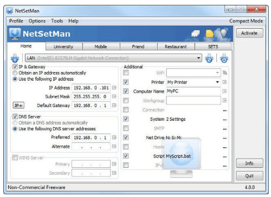
Task: Enable the WINS Server checkbox
Action: click(15, 157)
